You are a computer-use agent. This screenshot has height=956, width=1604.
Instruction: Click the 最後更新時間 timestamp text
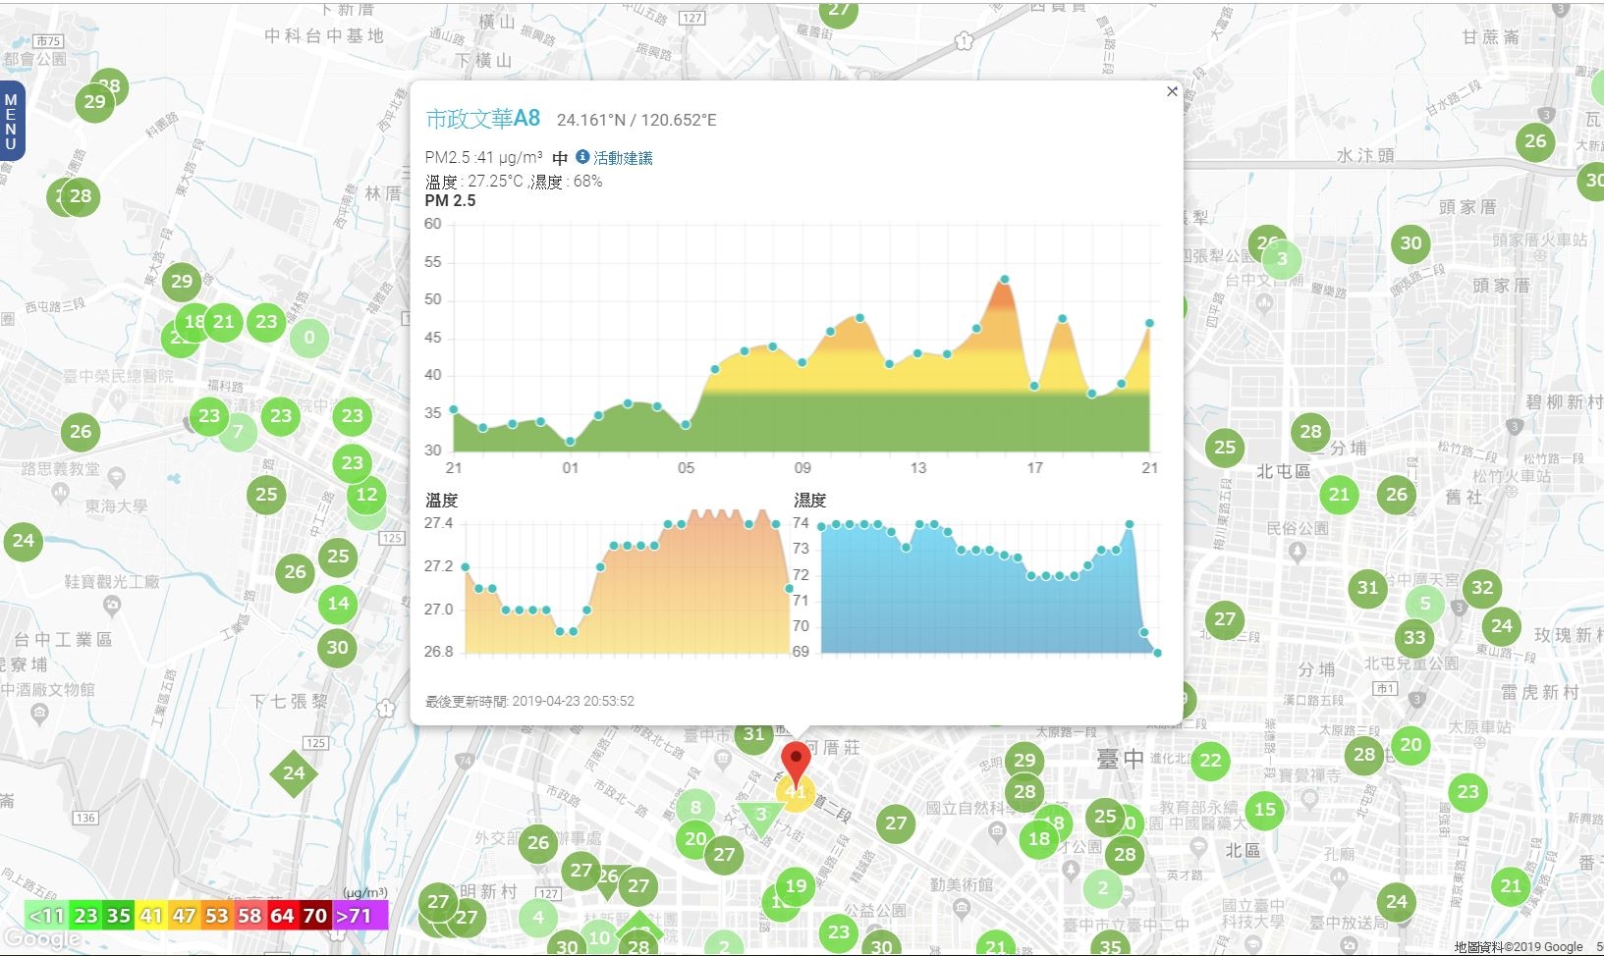pos(529,701)
